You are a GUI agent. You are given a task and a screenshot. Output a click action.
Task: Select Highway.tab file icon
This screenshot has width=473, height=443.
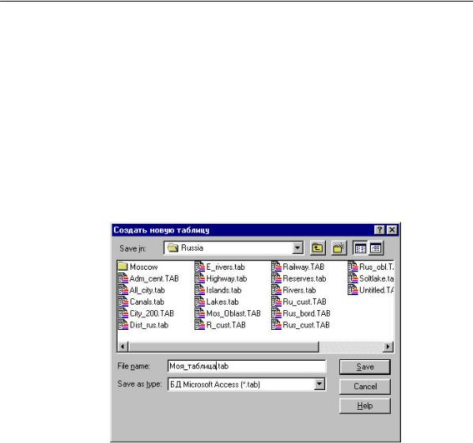pyautogui.click(x=199, y=278)
